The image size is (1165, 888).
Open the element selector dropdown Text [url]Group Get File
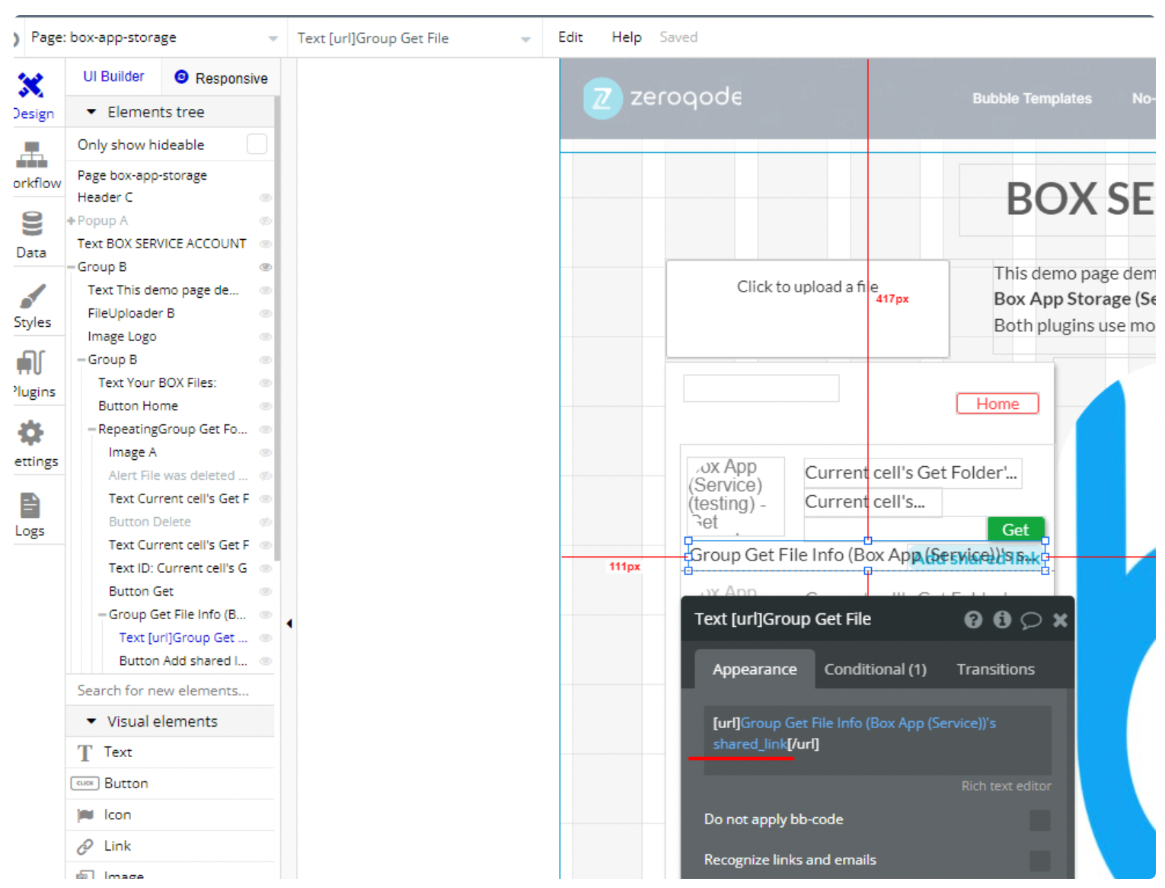(x=414, y=38)
